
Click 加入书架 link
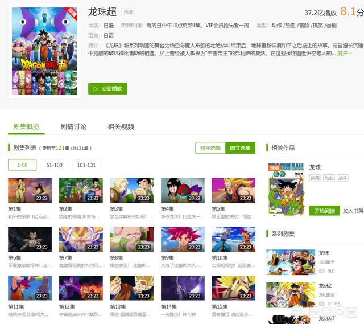click(x=353, y=211)
